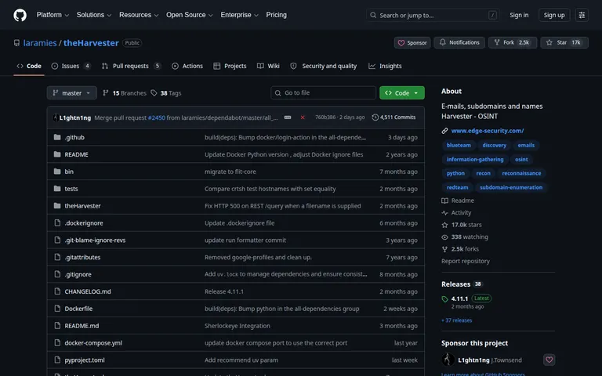
Task: Switch to the Security and quality tab
Action: 324,66
